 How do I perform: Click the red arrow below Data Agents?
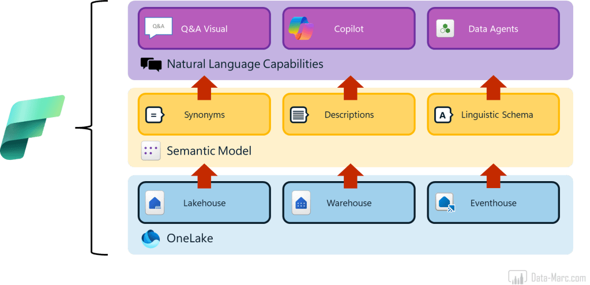point(493,88)
